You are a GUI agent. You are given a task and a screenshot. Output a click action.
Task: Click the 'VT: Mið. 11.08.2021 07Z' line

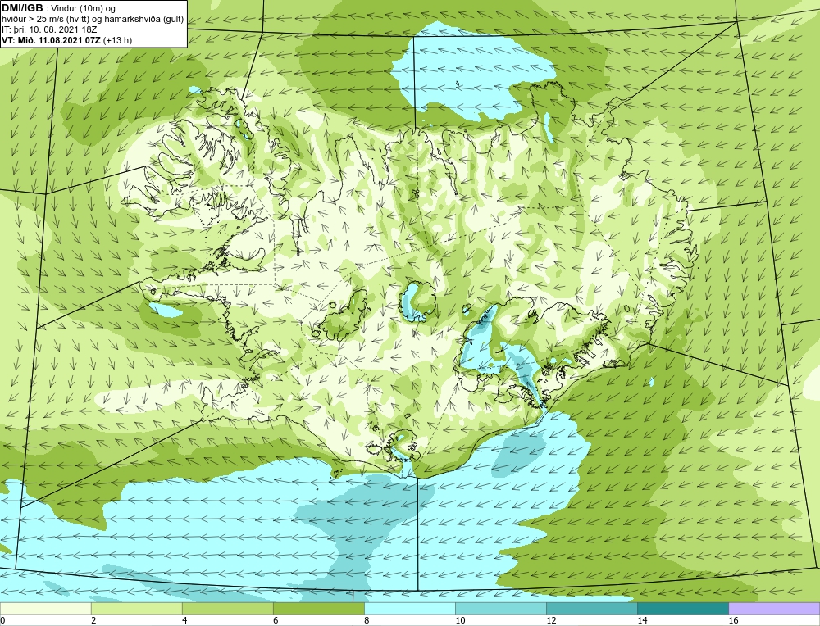(52, 40)
